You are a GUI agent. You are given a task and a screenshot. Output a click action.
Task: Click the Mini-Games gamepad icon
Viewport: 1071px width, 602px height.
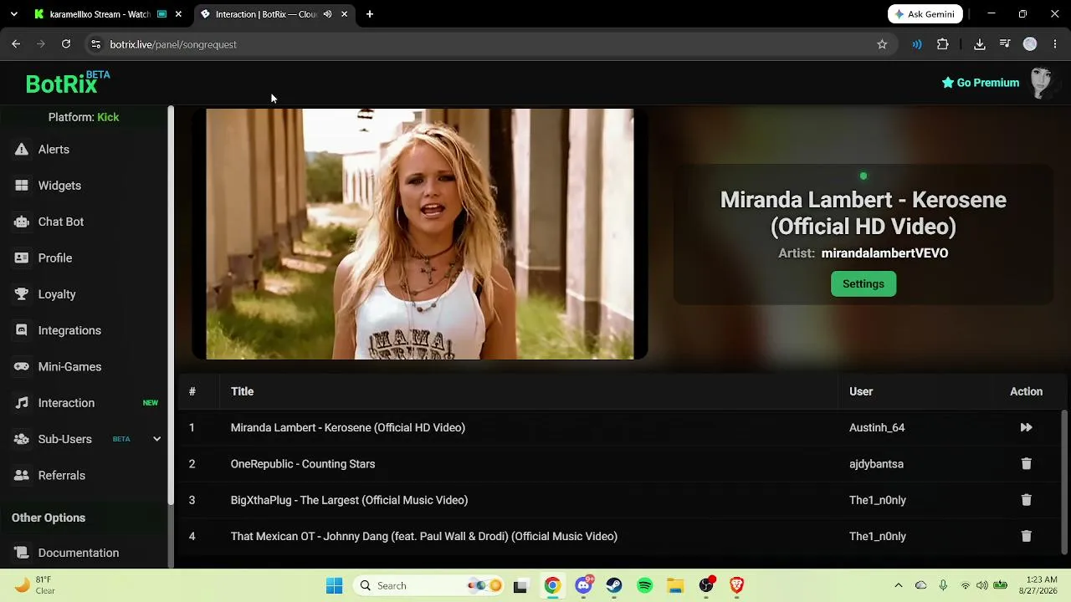(x=22, y=367)
